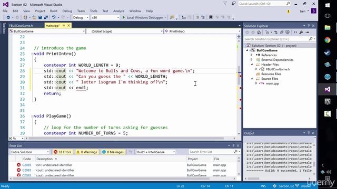337x189 pixels.
Task: Click View Code icon in Solution Explorer
Action: [295, 33]
